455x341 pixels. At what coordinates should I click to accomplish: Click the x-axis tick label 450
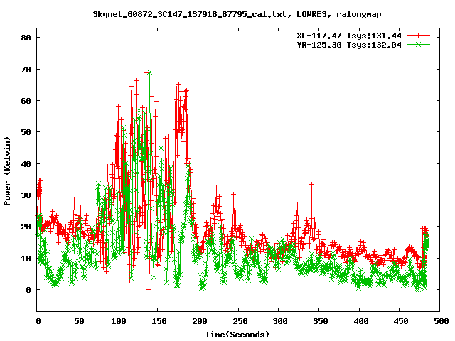point(401,321)
